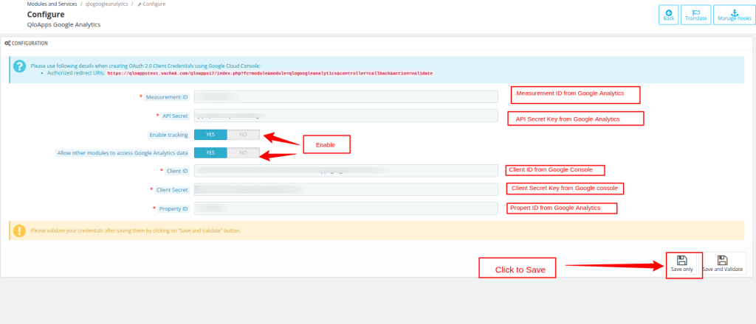The height and width of the screenshot is (324, 756).
Task: Allow other modules access: select YES
Action: coord(210,152)
